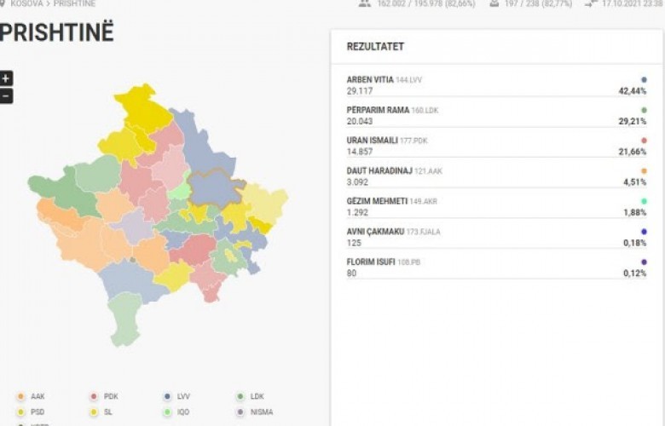
Task: Click the last update timestamp icon
Action: [x=590, y=3]
